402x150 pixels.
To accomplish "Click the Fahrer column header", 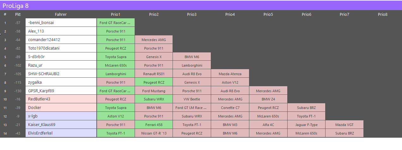I will point(61,14).
